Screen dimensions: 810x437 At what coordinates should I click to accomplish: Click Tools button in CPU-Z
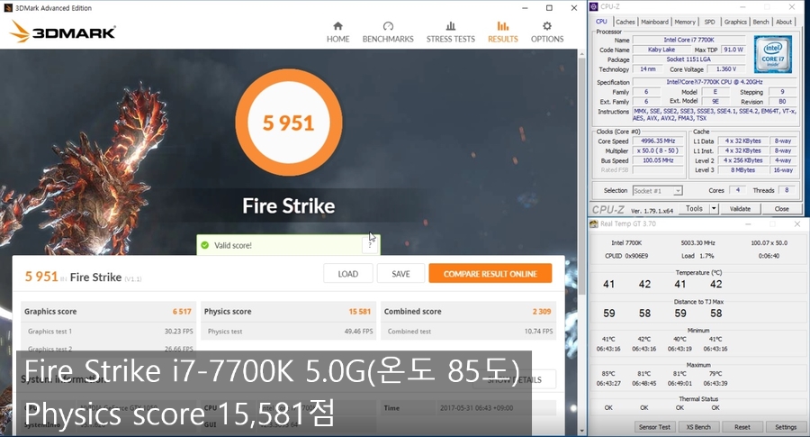(x=694, y=209)
